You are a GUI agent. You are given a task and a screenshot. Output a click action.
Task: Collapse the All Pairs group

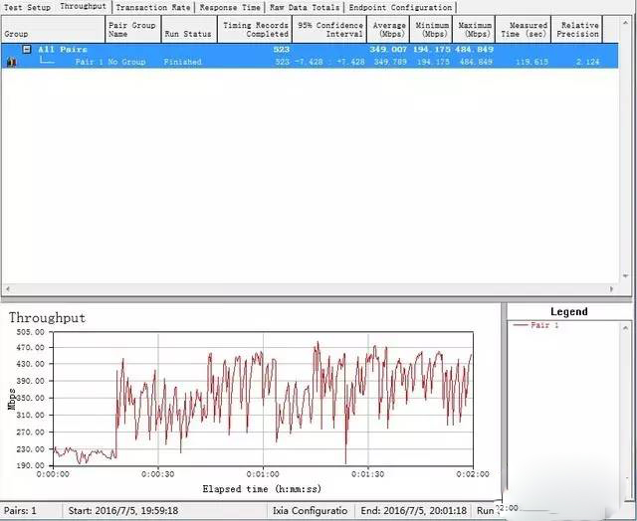click(27, 49)
